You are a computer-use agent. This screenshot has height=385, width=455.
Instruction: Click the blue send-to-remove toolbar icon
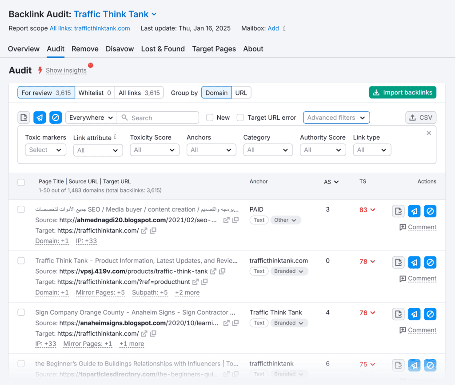[40, 118]
